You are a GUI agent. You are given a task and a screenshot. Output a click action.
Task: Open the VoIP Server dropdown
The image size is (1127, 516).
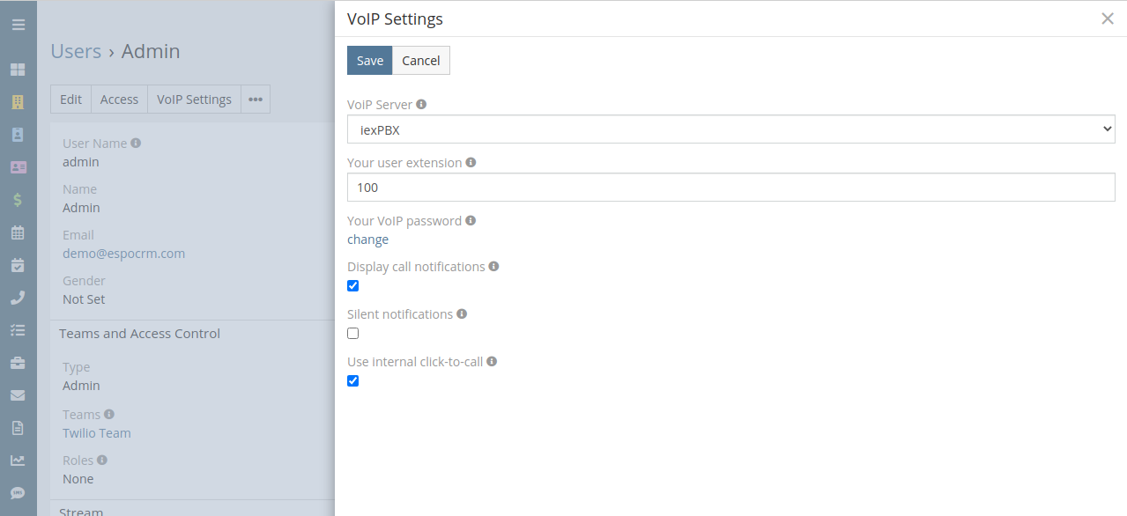point(731,129)
